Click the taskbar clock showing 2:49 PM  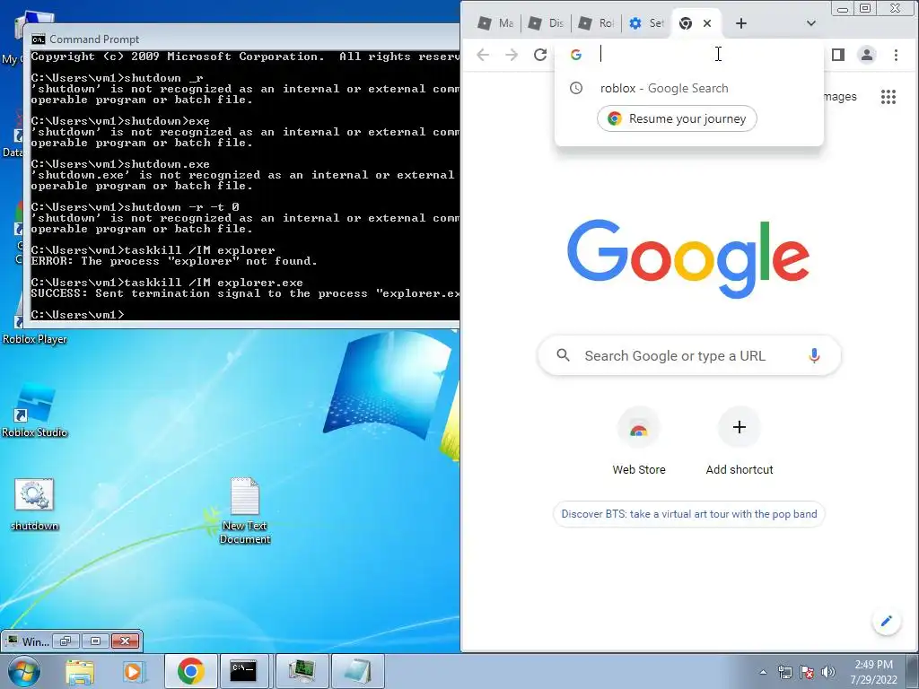click(x=873, y=672)
